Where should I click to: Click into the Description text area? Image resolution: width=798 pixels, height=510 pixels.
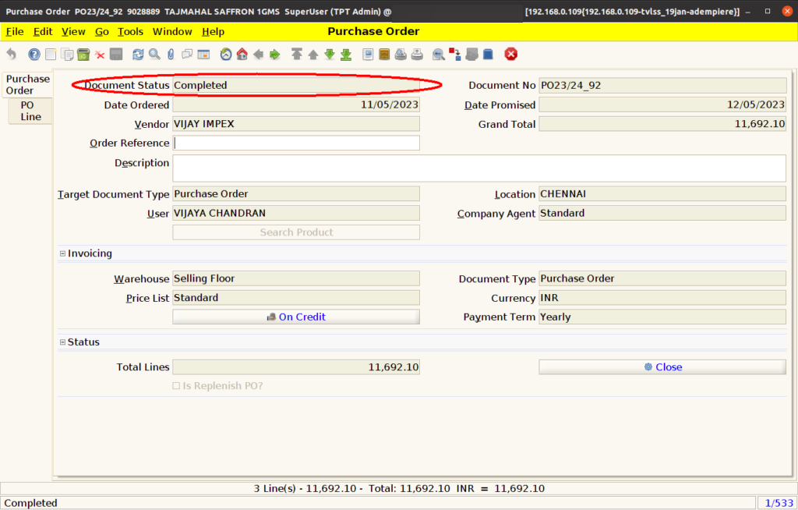[479, 168]
